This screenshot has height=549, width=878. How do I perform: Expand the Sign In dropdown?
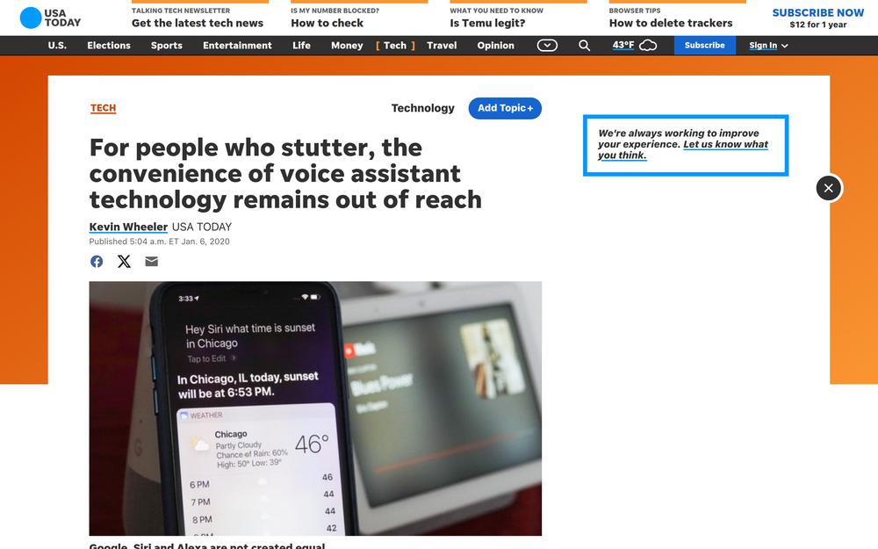tap(768, 46)
